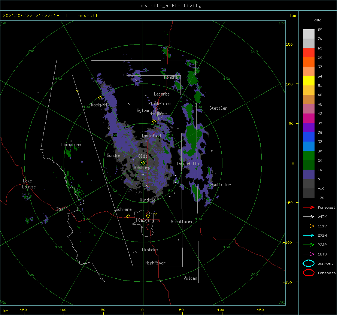The height and width of the screenshot is (315, 337).
Task: Click the Limestone label
Action: click(71, 145)
